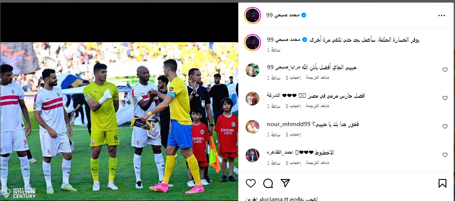Share the post using paper plane icon
The width and height of the screenshot is (455, 201).
pos(285,183)
